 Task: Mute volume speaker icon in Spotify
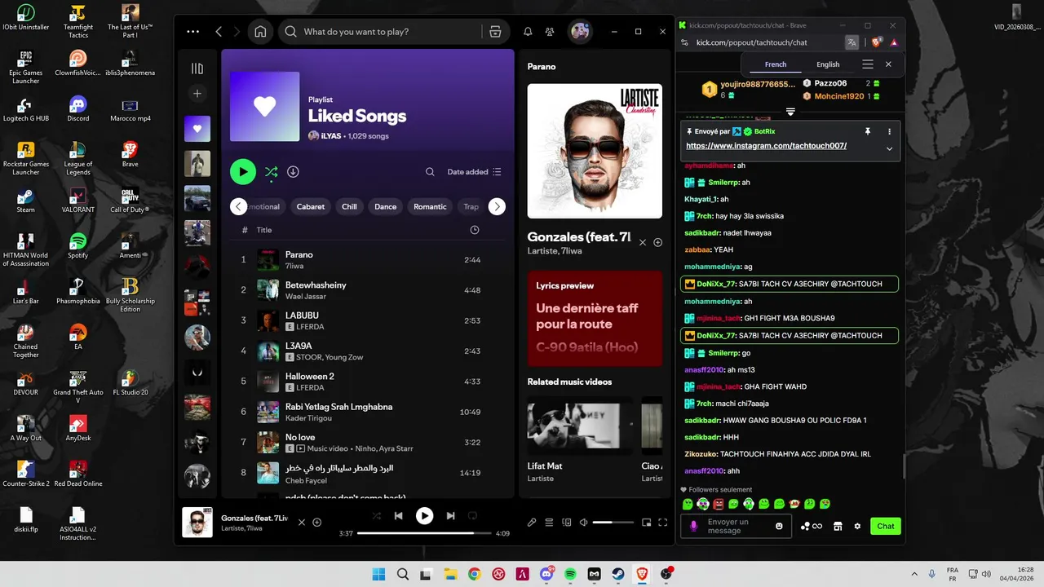click(x=583, y=523)
